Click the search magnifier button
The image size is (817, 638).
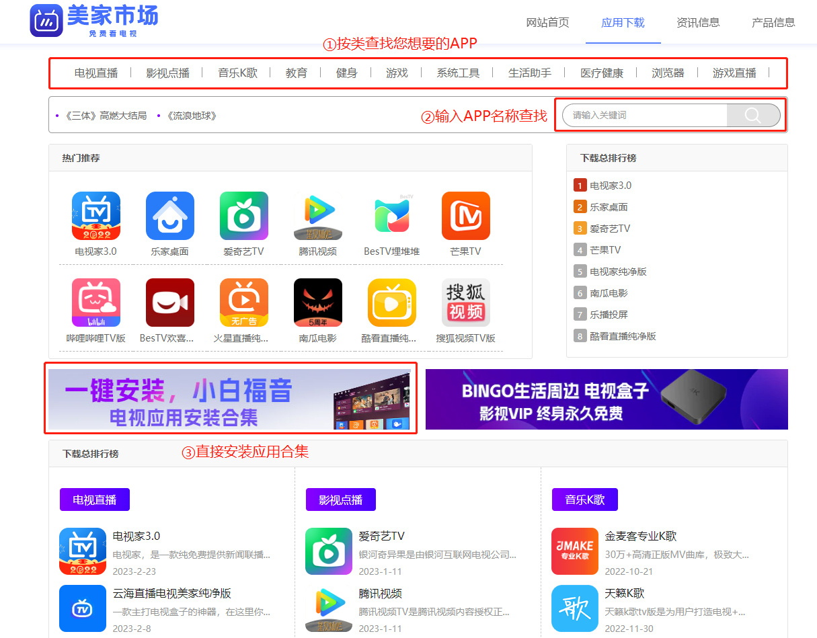point(753,116)
